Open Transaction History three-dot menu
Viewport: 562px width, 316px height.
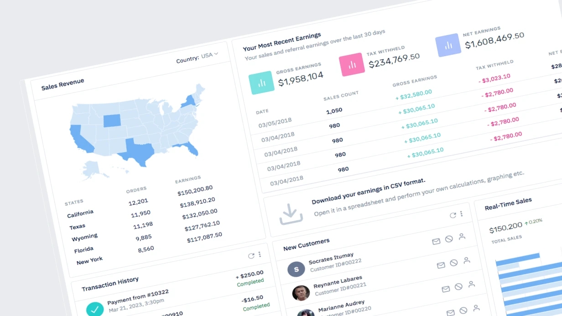260,254
